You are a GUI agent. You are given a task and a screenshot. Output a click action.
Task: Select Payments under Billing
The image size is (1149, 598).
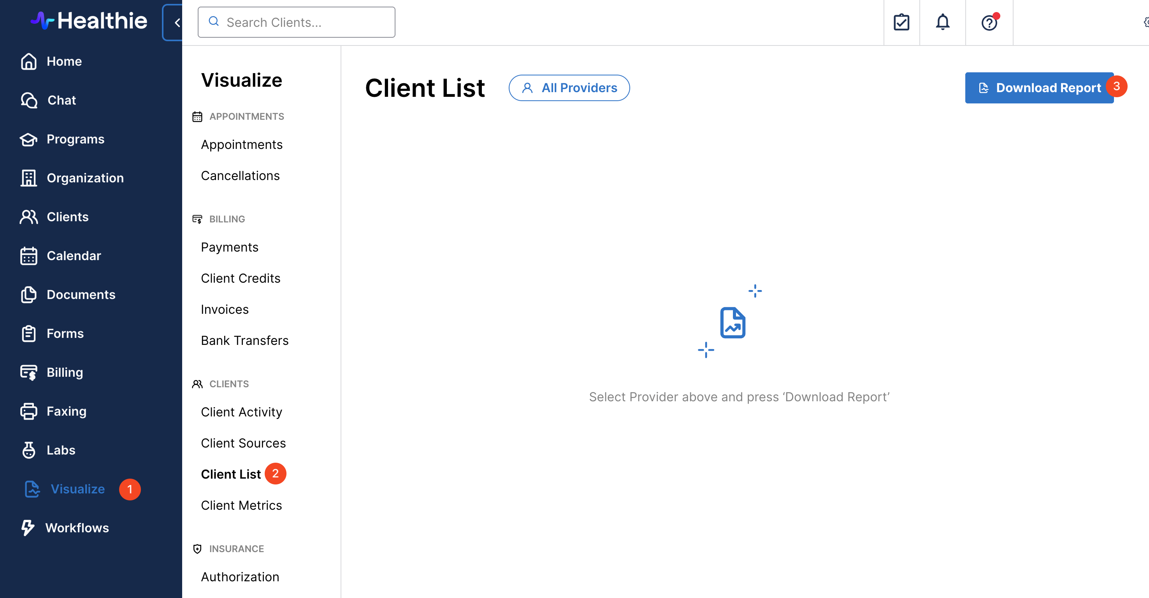229,247
